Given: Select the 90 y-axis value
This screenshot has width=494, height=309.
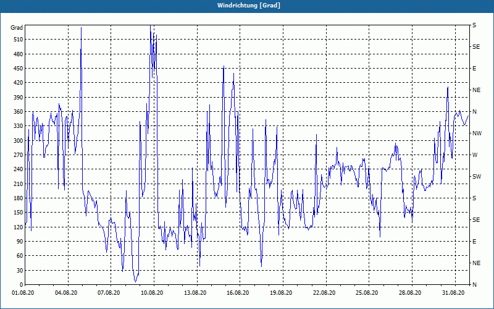Looking at the screenshot, I should pyautogui.click(x=20, y=241).
